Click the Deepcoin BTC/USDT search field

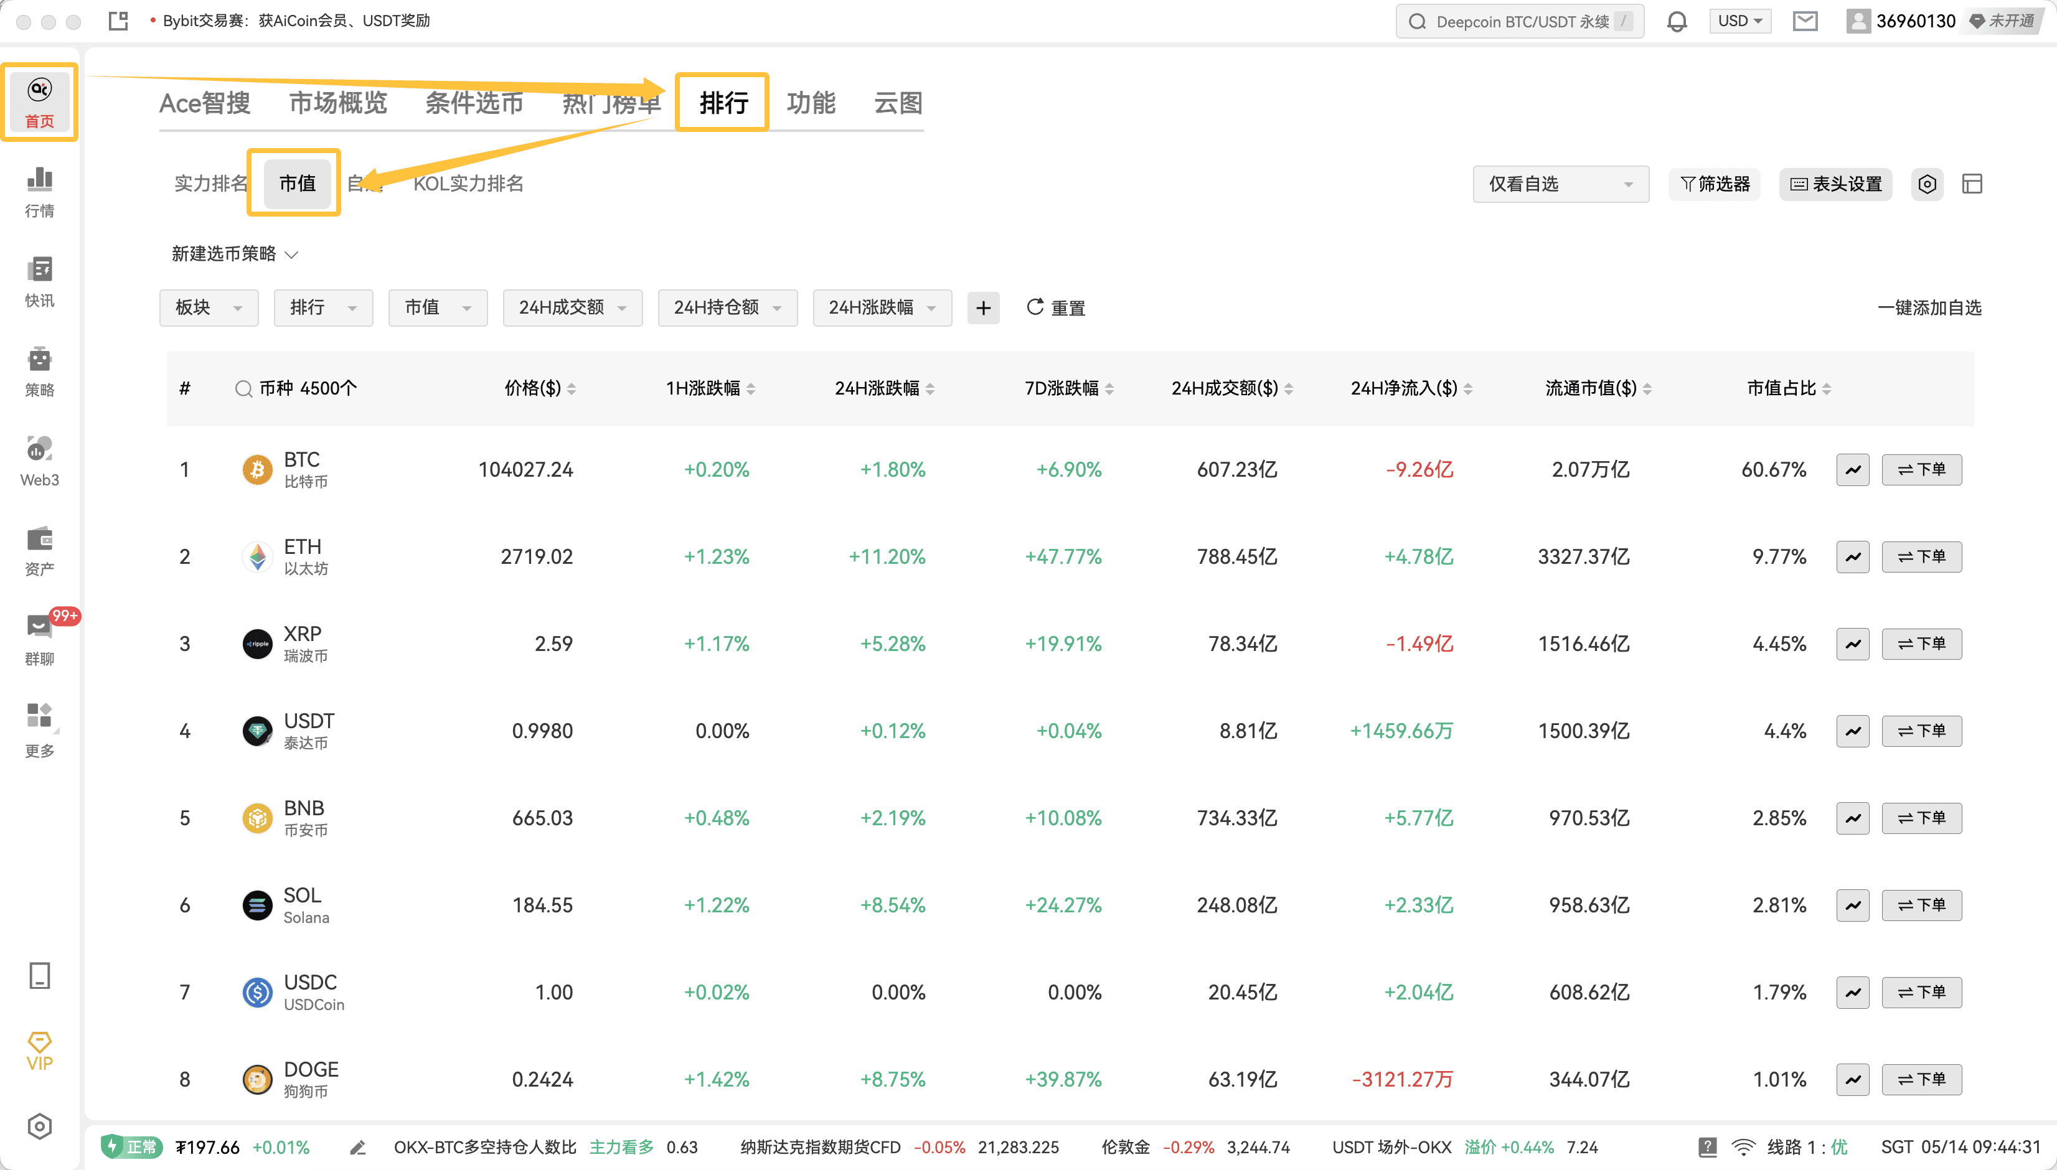click(1519, 21)
